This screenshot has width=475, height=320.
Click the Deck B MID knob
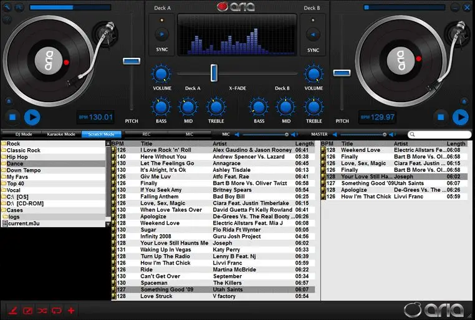[285, 106]
